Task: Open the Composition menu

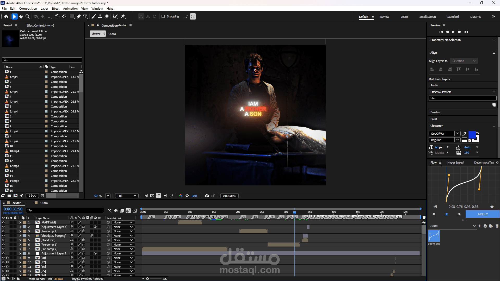Action: coord(28,9)
